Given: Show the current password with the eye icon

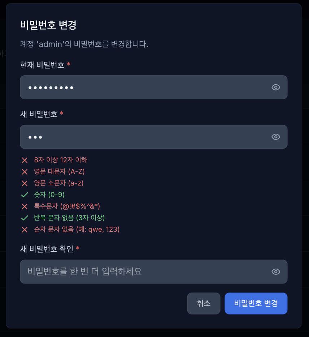Looking at the screenshot, I should point(275,87).
